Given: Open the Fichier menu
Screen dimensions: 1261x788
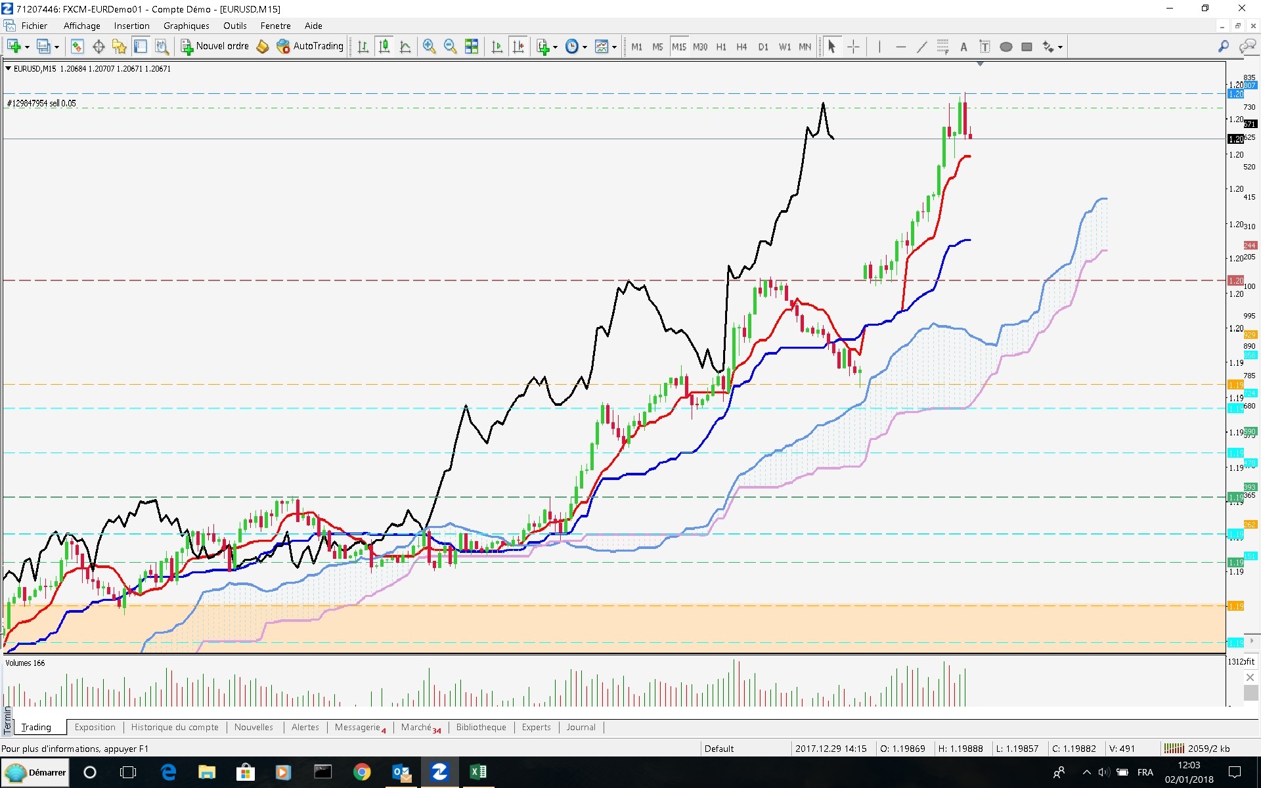Looking at the screenshot, I should click(34, 26).
